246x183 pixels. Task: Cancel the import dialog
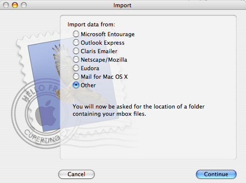coord(76,174)
